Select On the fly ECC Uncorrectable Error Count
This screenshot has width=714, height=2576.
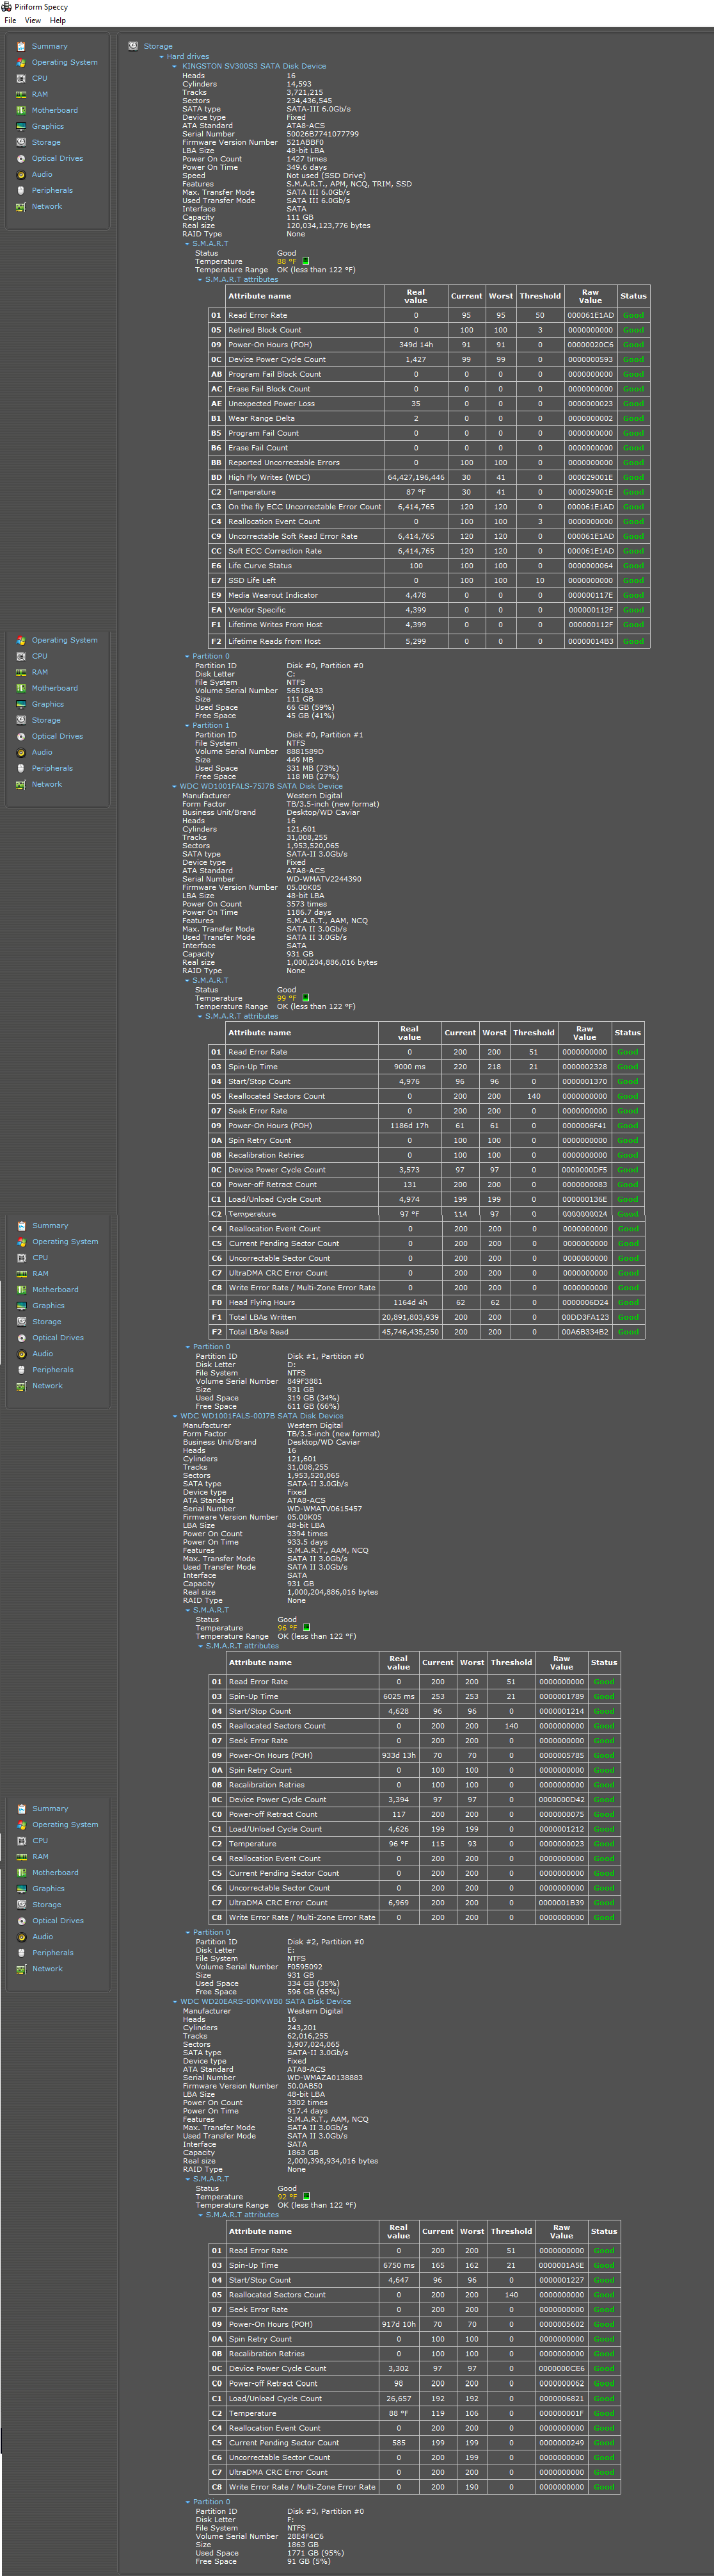[429, 507]
